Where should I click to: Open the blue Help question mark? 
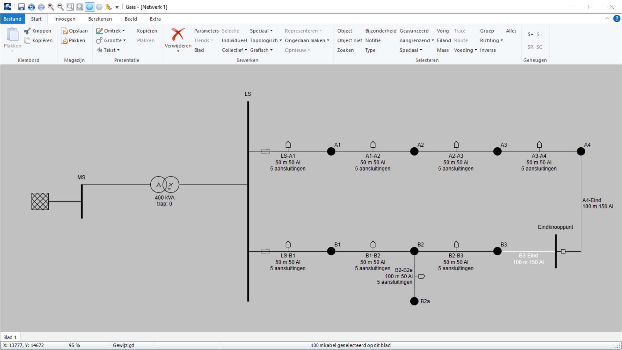(616, 19)
